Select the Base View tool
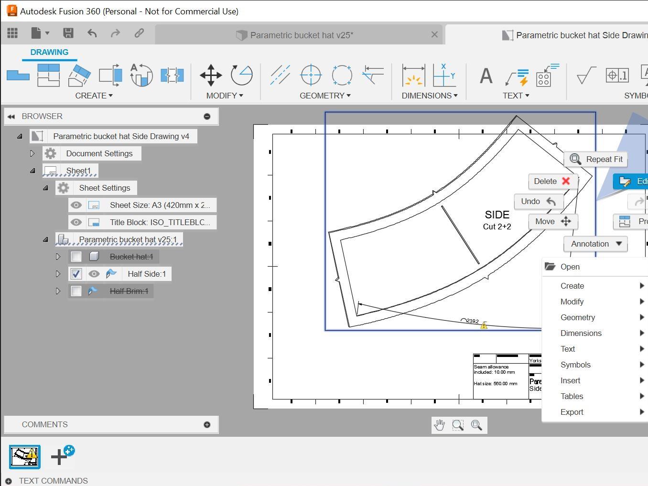 coord(18,75)
